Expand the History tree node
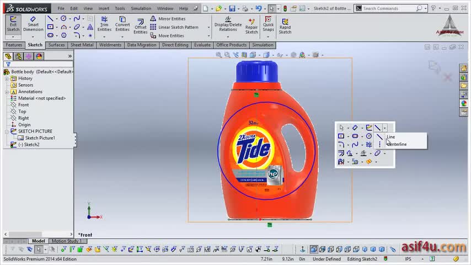 click(x=7, y=78)
